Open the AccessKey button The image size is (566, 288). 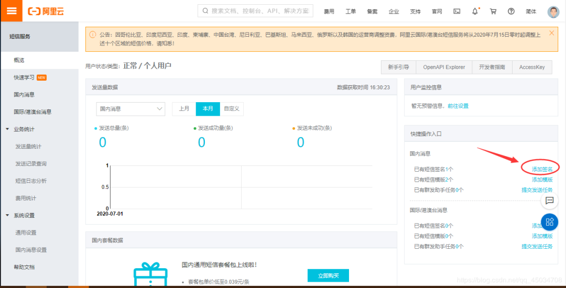pyautogui.click(x=532, y=67)
